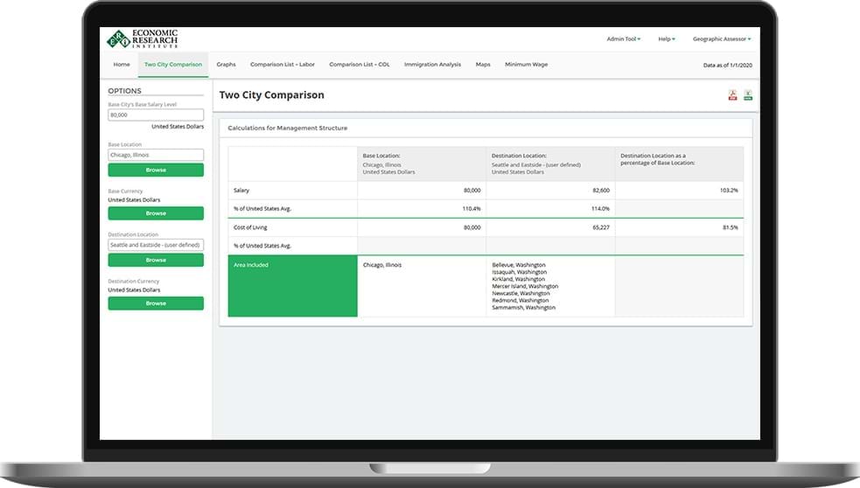Click the Two City Comparison page heading

point(271,94)
